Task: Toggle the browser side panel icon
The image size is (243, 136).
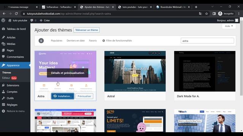Action: tap(214, 14)
